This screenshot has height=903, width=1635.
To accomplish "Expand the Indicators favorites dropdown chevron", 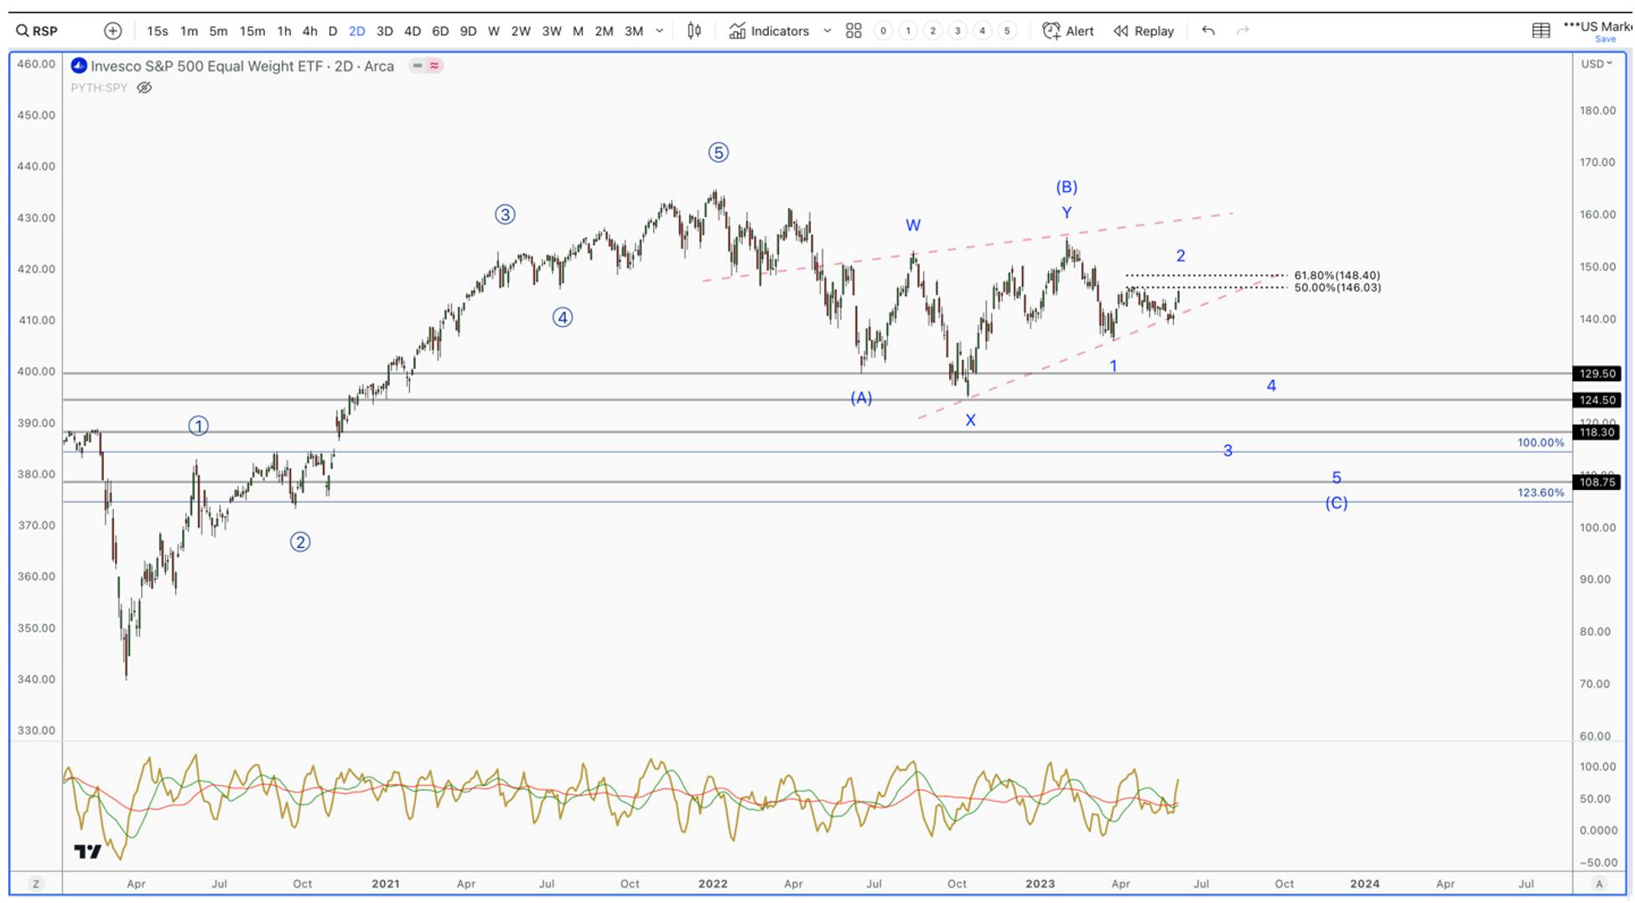I will pos(828,31).
